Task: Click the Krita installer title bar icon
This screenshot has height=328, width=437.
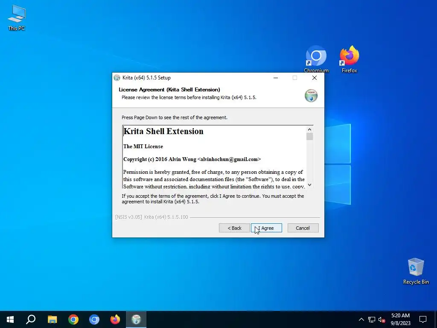Action: 117,78
